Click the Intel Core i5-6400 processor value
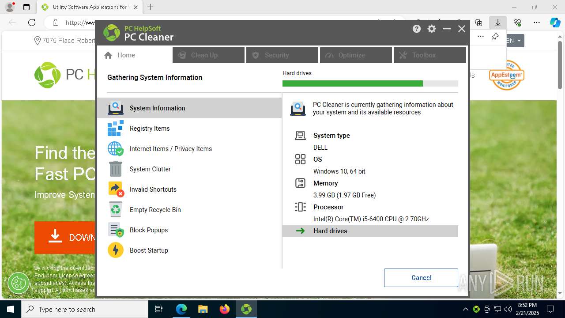 click(x=371, y=219)
